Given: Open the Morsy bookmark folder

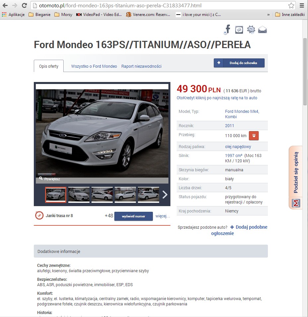Looking at the screenshot, I should [63, 15].
